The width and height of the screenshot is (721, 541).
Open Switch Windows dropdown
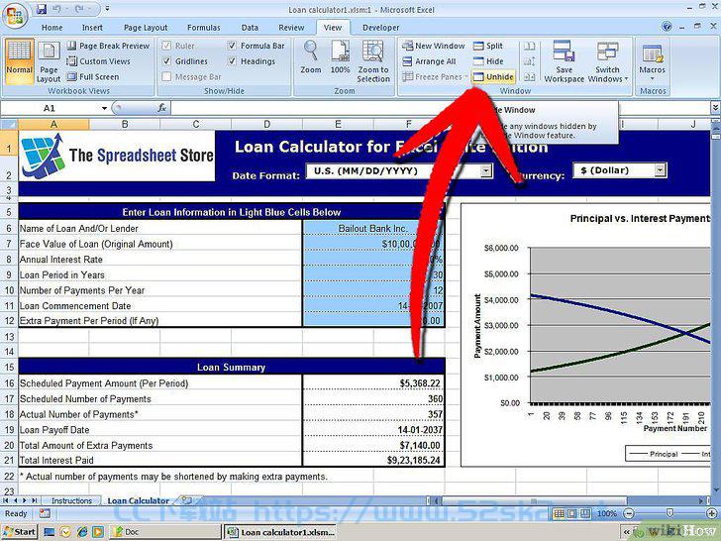tap(607, 60)
